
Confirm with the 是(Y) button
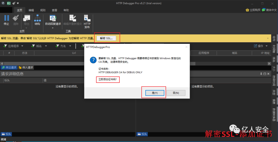(x=155, y=93)
